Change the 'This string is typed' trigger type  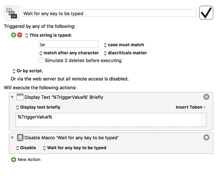point(48,35)
